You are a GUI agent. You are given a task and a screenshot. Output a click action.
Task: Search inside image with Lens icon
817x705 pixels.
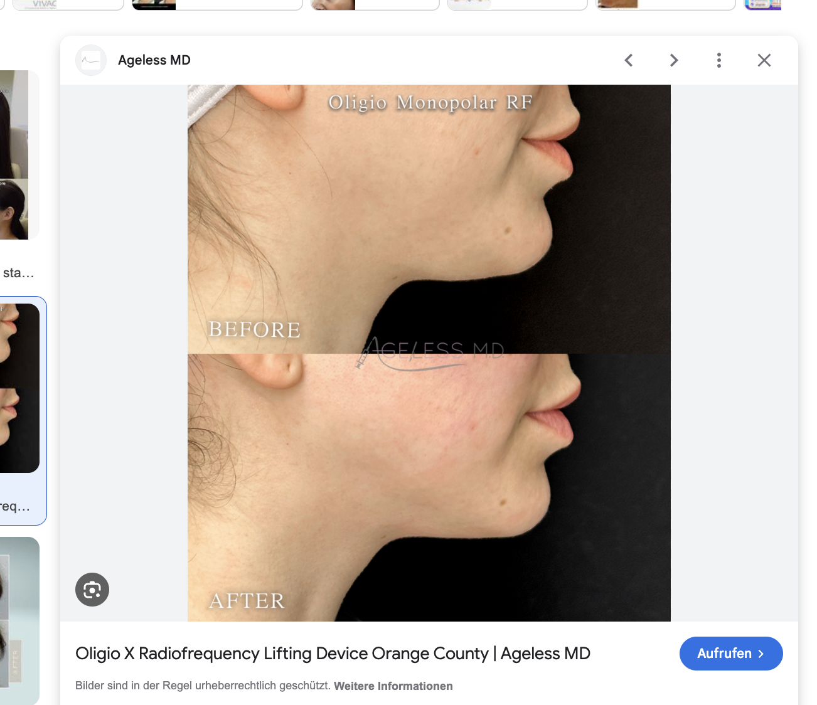coord(92,590)
